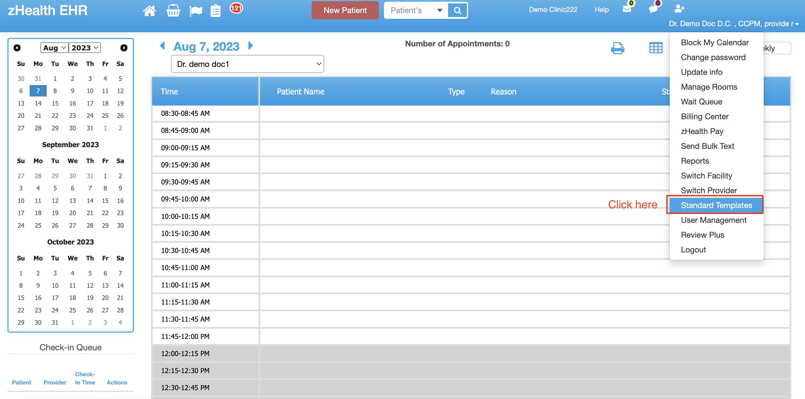Select August 7 in mini calendar
The width and height of the screenshot is (805, 399).
coord(38,91)
